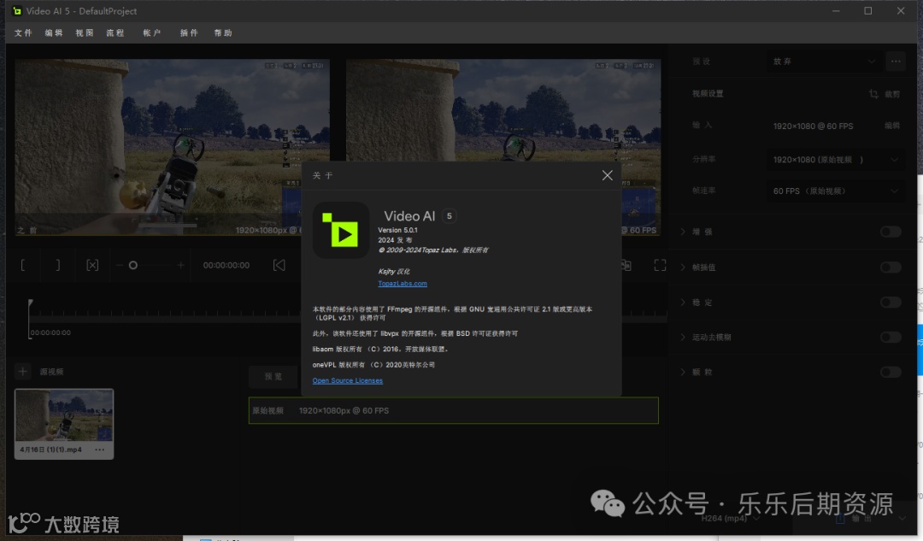Click the app icon in title bar
Screen dimensions: 923x541
[17, 10]
